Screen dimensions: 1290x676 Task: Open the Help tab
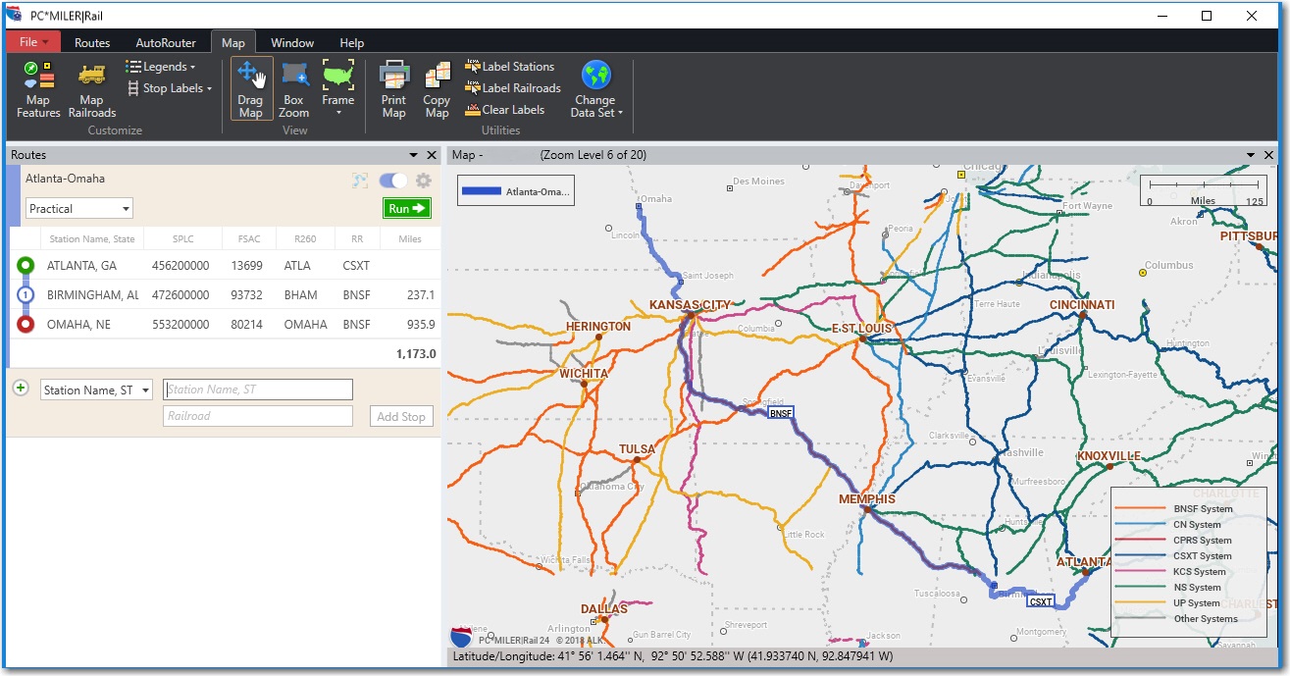point(352,42)
